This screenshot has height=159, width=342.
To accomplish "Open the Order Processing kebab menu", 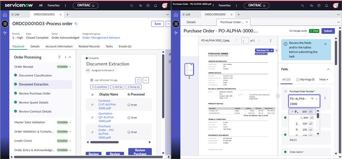I will coord(65,57).
